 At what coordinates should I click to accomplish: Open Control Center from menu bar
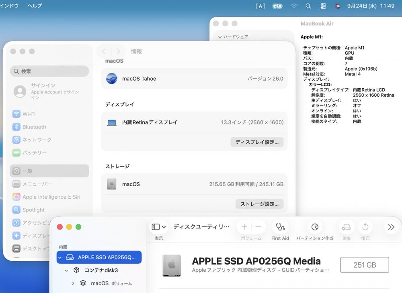[323, 6]
